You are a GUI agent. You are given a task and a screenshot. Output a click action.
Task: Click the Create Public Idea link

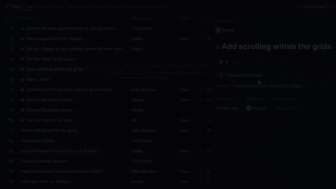[x=244, y=75]
